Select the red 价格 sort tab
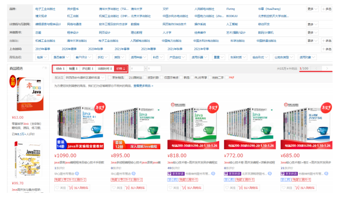This screenshot has width=342, height=200. [121, 69]
